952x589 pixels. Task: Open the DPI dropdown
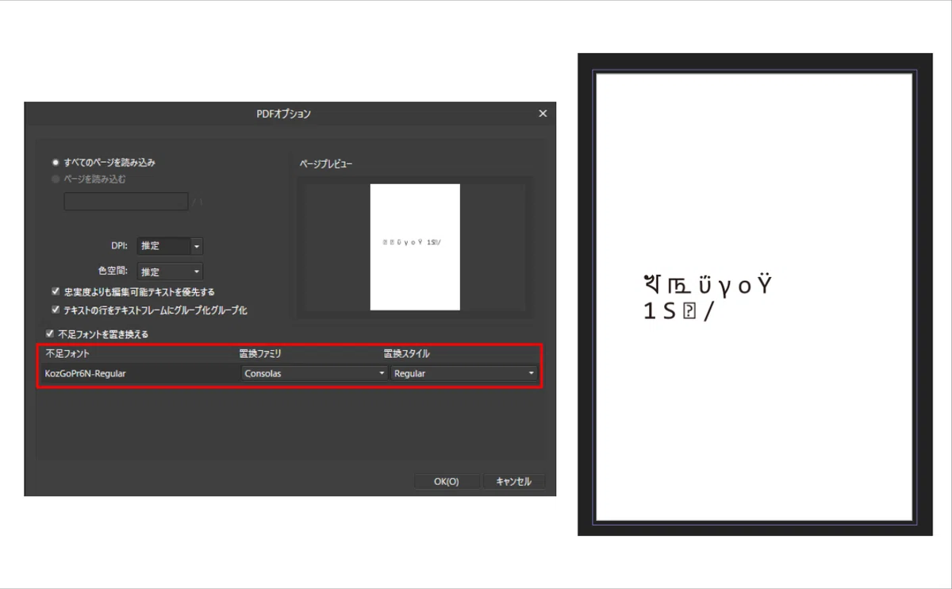(x=171, y=246)
